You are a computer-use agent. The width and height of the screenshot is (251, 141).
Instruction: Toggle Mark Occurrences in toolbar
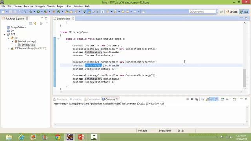[x=89, y=12]
